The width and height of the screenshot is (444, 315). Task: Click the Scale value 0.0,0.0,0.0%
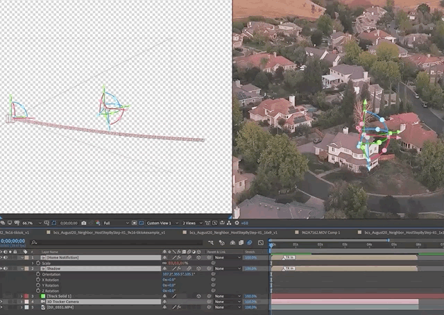pyautogui.click(x=178, y=263)
